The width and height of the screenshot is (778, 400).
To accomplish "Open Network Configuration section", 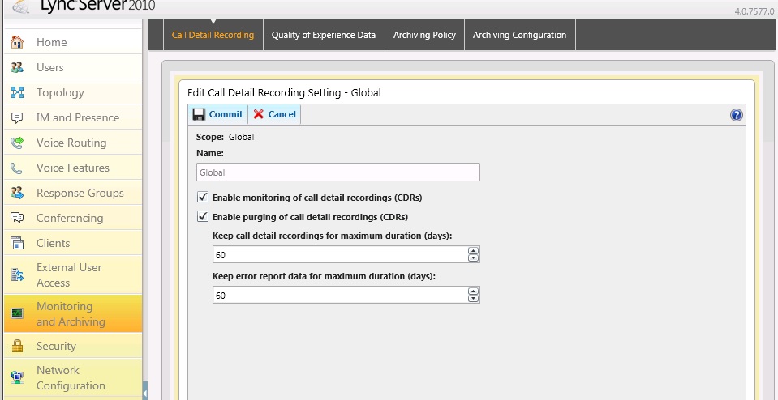I will pos(73,377).
